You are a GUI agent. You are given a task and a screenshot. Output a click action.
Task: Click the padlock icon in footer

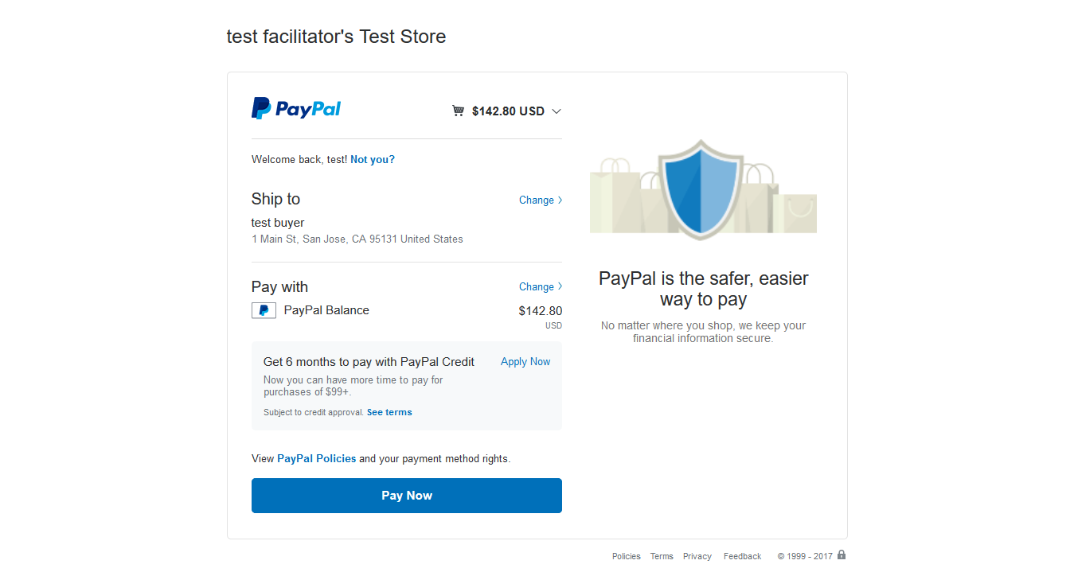pyautogui.click(x=842, y=555)
